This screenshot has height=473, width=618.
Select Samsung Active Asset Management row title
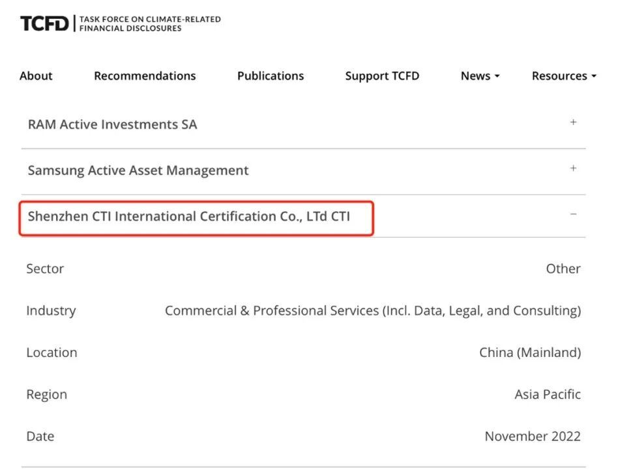138,171
